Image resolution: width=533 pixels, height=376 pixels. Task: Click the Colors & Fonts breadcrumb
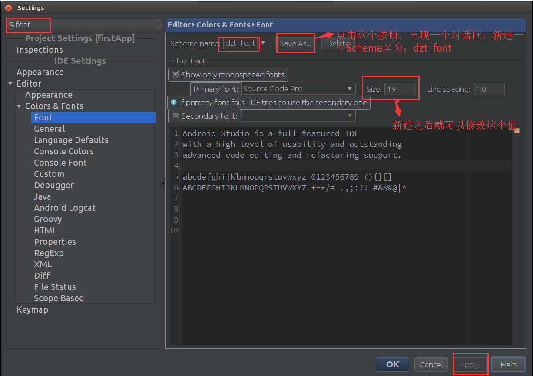(x=223, y=25)
